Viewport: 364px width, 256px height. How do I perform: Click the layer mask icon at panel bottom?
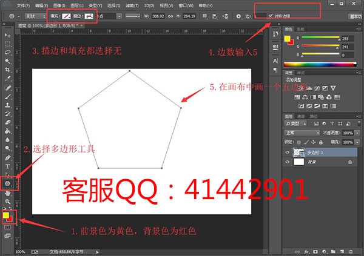315,251
